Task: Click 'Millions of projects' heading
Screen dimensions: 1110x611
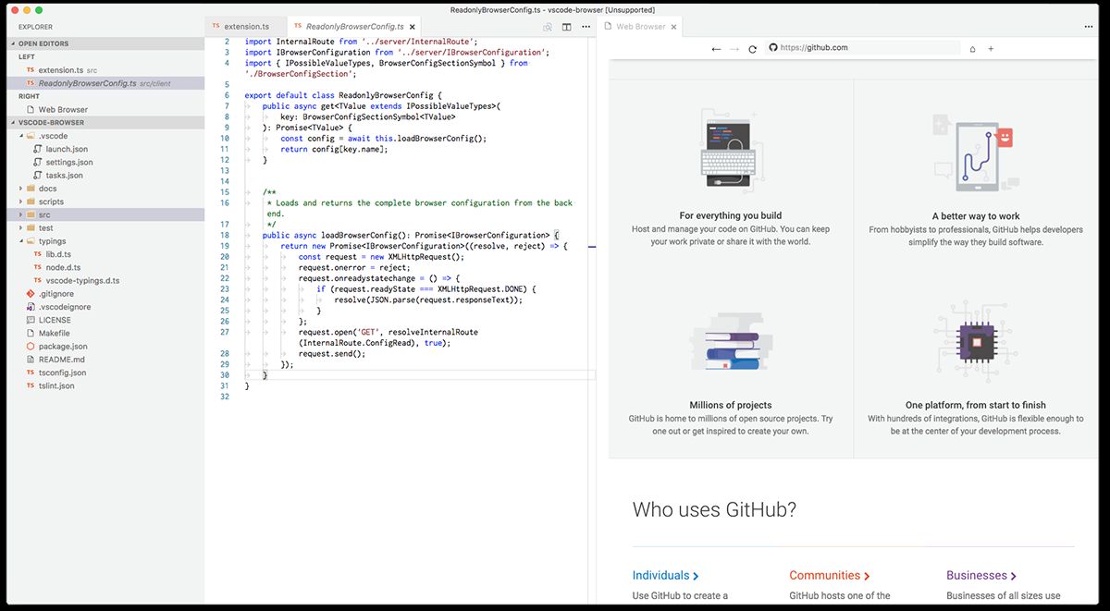Action: click(x=731, y=405)
